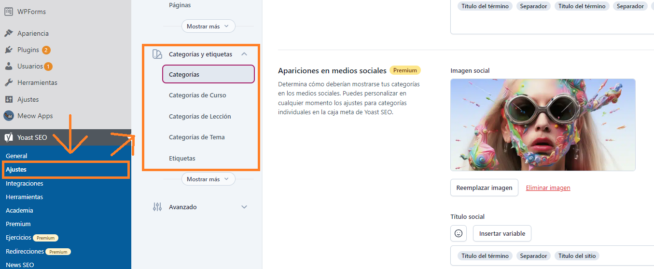Click the Apariencia paintbrush icon
The image size is (654, 269).
(x=9, y=33)
